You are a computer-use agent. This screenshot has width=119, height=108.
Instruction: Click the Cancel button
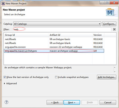pos(108,102)
